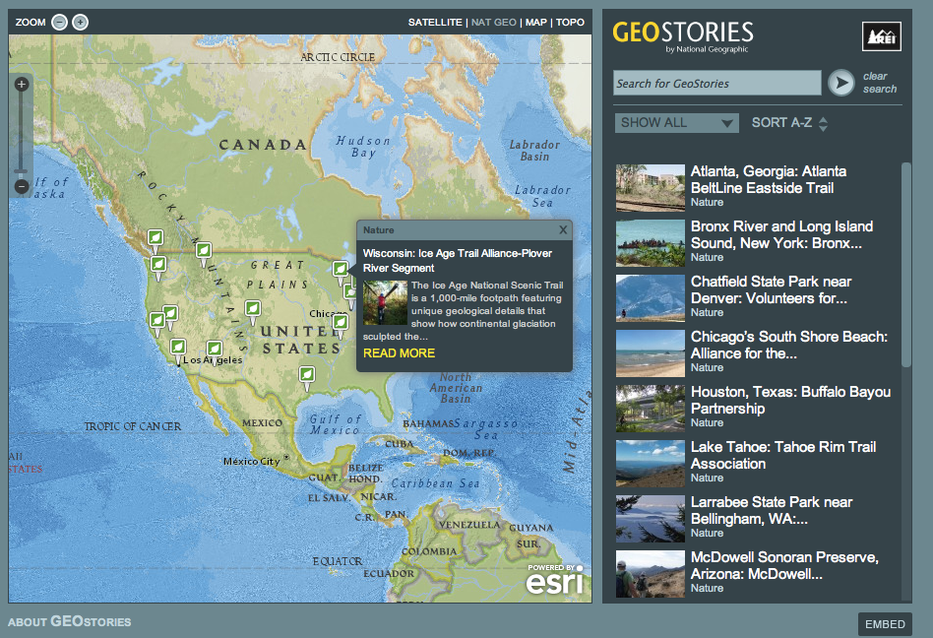Click the story list scrollbar

(x=906, y=265)
